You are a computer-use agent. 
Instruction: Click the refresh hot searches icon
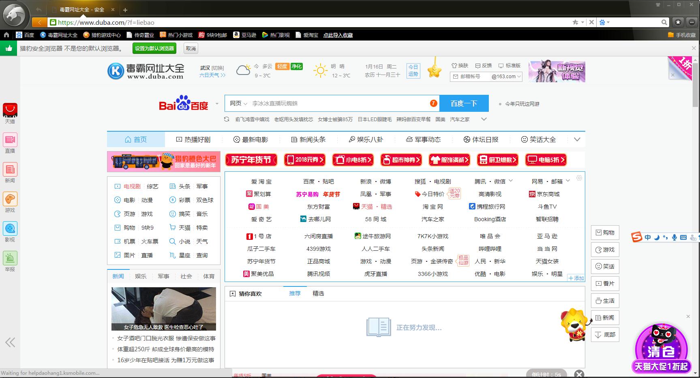[227, 119]
